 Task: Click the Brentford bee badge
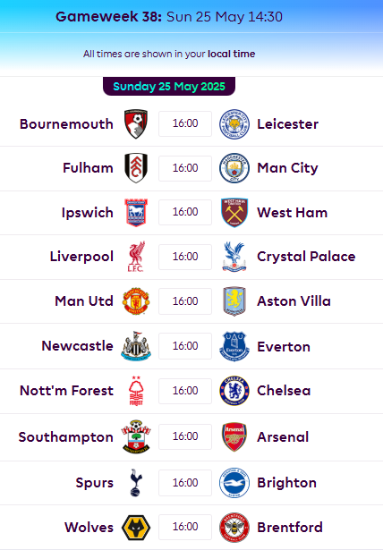coord(234,528)
